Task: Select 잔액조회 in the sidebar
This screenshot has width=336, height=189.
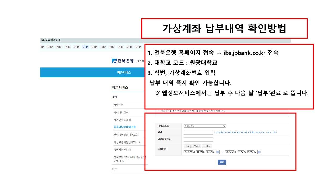Action: coord(119,105)
